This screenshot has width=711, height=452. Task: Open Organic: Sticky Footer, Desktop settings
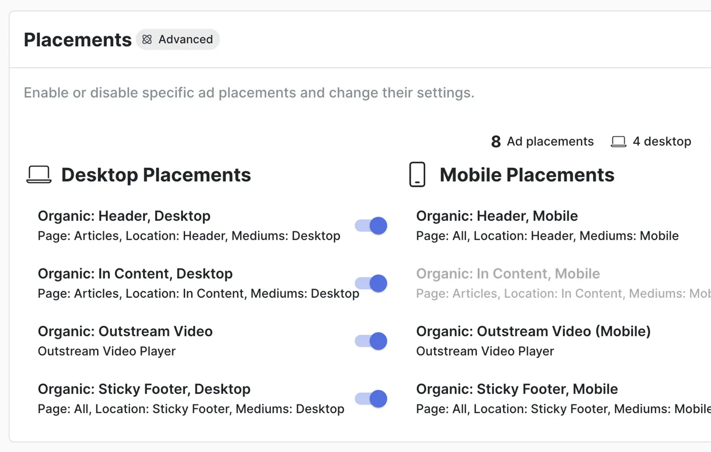click(x=144, y=389)
